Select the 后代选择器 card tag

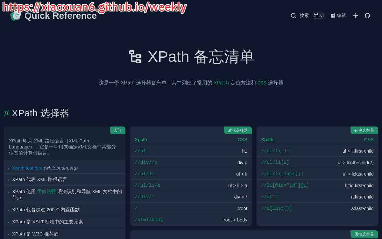(238, 130)
